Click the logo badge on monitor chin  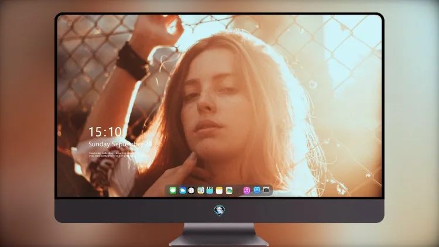click(220, 211)
